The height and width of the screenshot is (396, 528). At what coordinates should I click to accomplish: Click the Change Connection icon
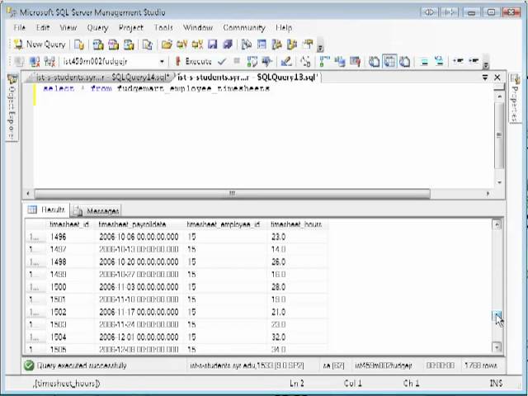coord(49,62)
